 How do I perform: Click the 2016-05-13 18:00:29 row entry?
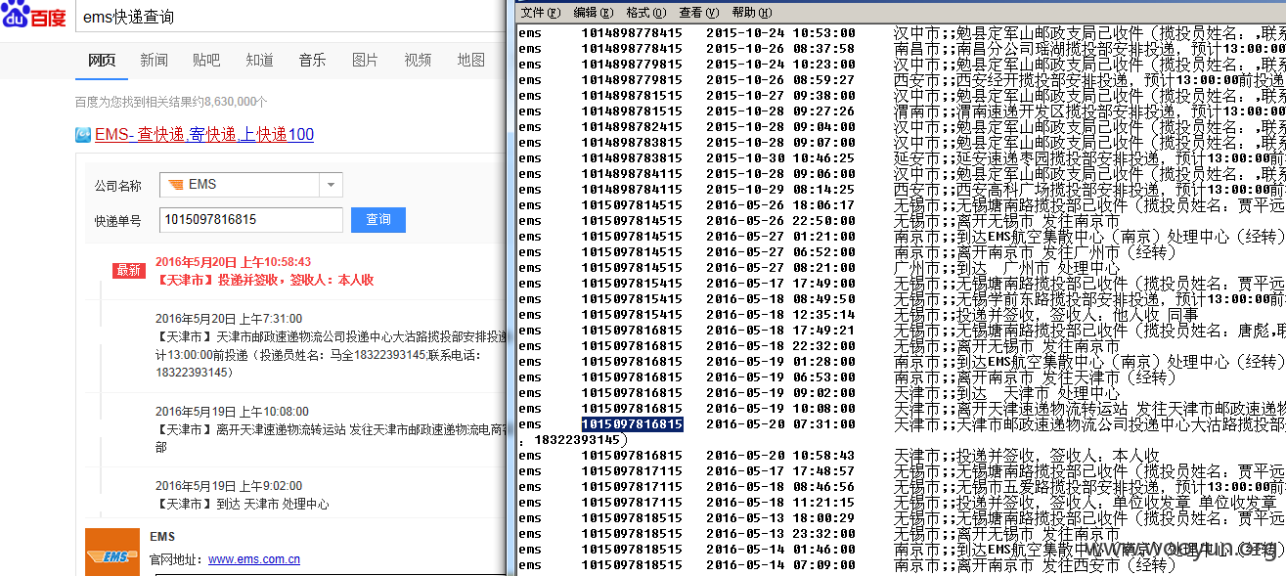pos(901,518)
